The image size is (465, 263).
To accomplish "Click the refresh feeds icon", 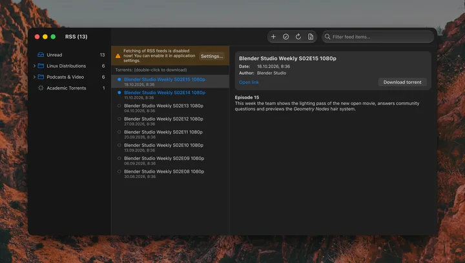I will tap(298, 37).
